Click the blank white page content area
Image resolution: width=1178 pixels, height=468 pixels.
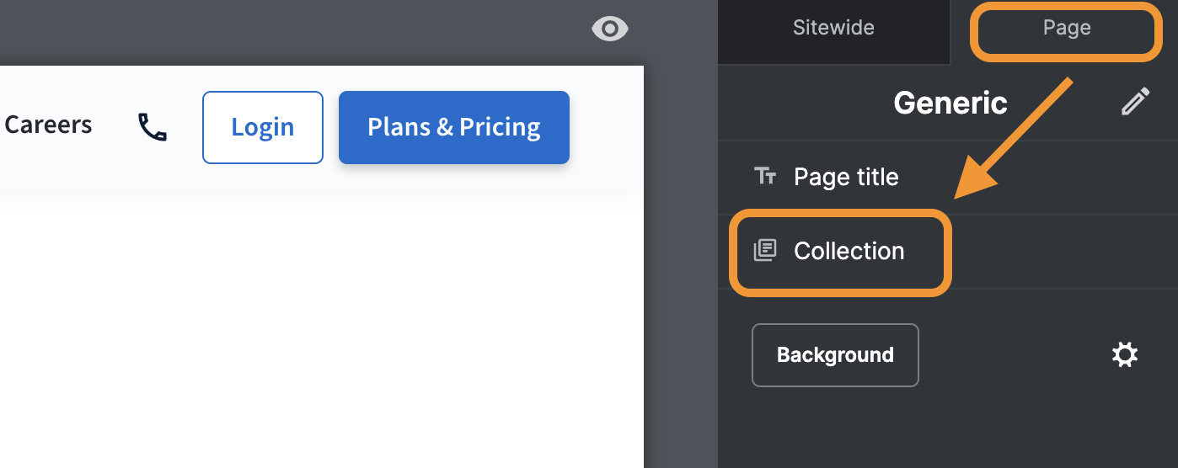tap(320, 337)
